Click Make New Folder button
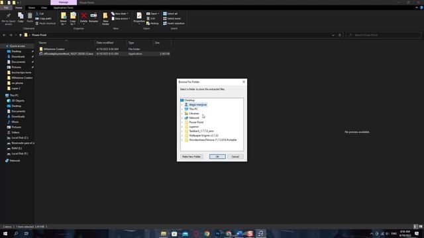424x238 pixels. pos(191,157)
